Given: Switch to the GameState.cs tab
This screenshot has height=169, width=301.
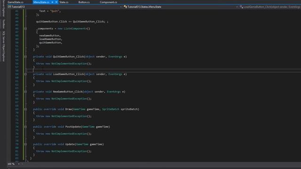Looking at the screenshot, I should (x=16, y=2).
